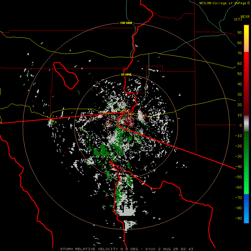Click the 30 value on the velocity scale
251x251 pixels.
(240, 95)
